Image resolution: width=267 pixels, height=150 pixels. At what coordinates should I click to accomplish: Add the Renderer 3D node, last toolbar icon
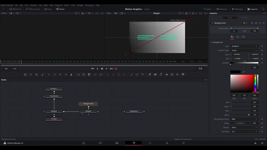183,75
